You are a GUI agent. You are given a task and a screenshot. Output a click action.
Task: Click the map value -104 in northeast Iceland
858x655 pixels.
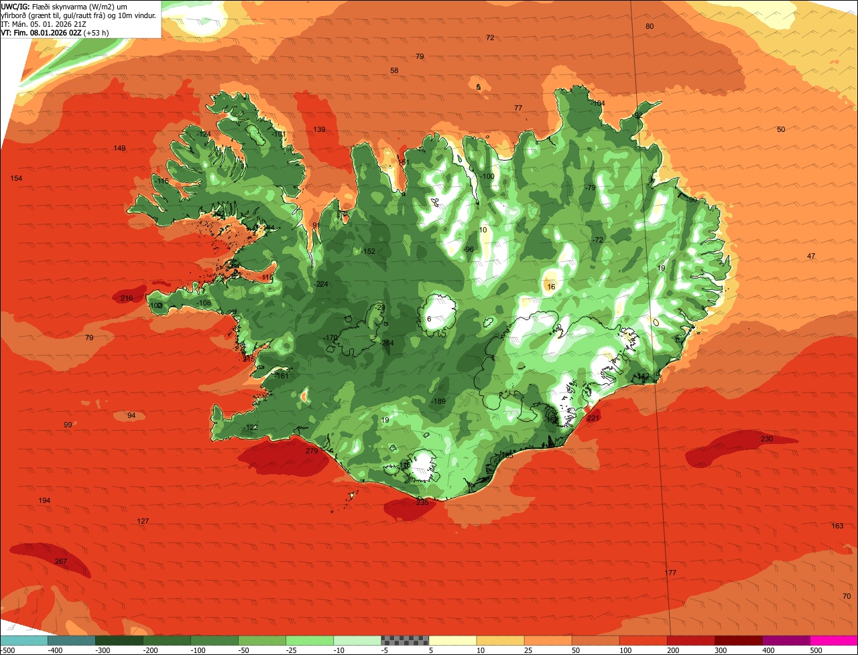pos(597,103)
